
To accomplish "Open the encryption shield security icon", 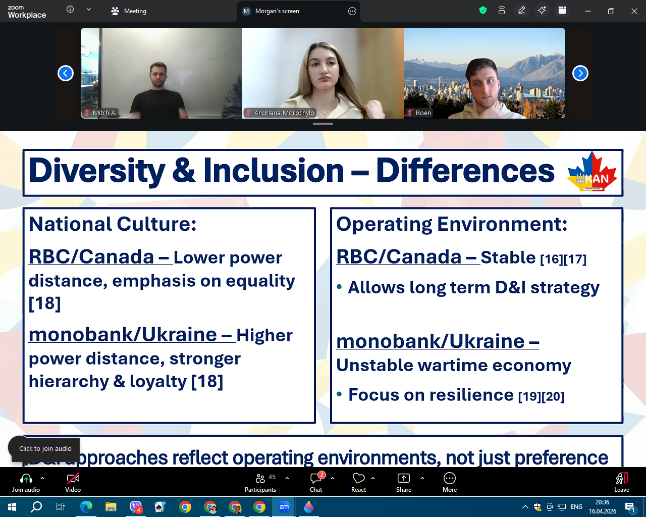I will point(483,11).
